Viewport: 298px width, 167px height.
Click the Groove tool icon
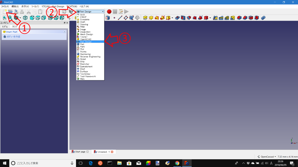pos(189,18)
